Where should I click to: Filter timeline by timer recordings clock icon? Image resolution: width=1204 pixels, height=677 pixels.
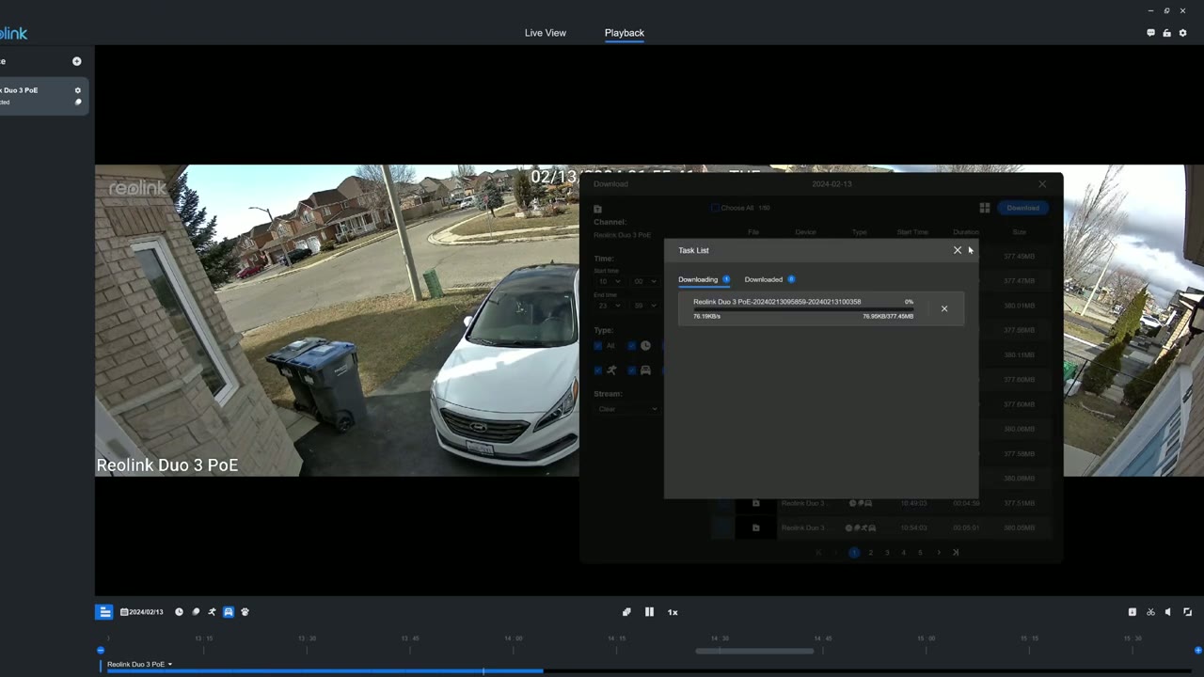tap(179, 612)
